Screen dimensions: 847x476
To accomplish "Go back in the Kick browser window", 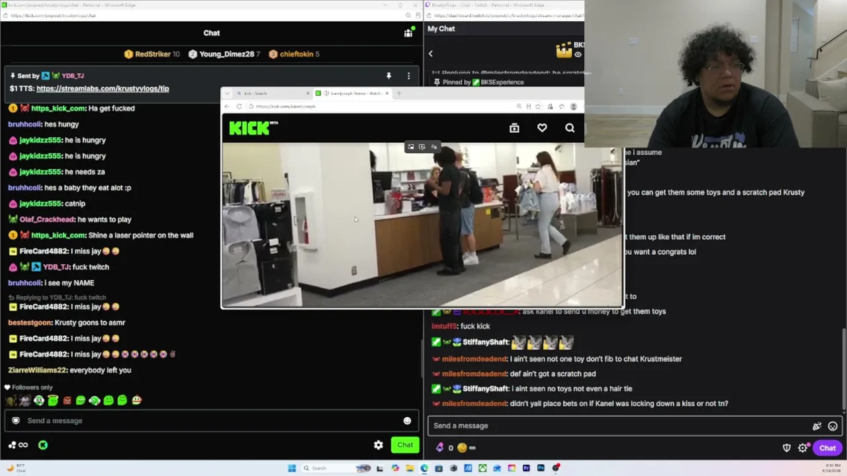I will [x=227, y=106].
